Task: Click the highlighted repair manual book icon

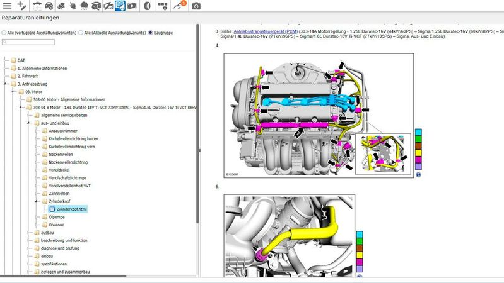Action: coord(120,6)
